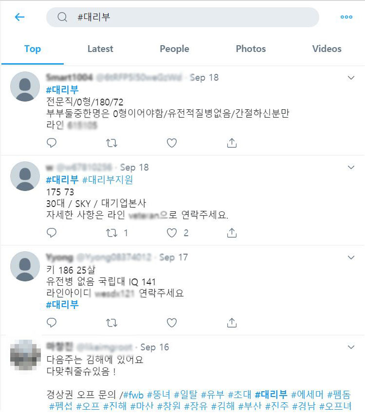Share the first tweet via upload icon
This screenshot has width=365, height=415.
tap(232, 143)
